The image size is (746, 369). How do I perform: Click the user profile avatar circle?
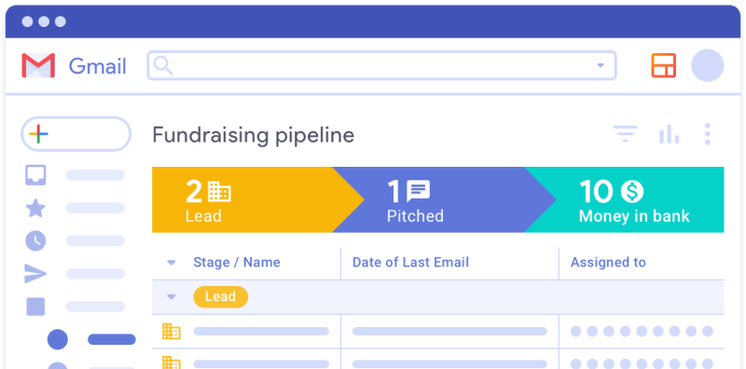click(708, 65)
